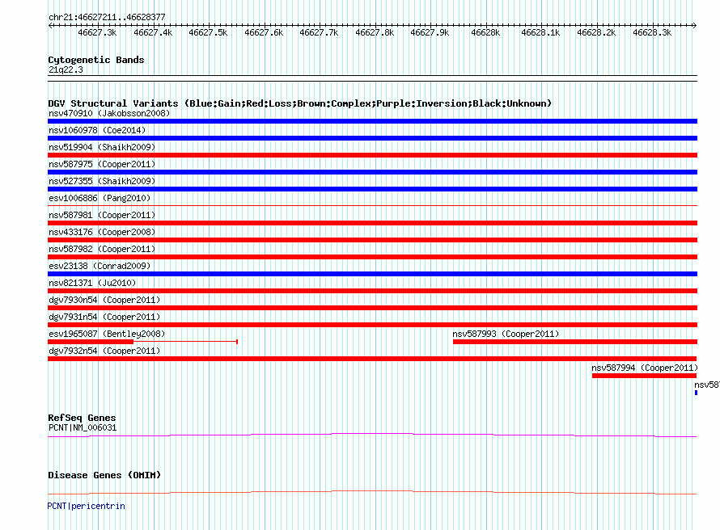
Task: Open variant nsv527355 (Shaikh2009) label
Action: coord(102,181)
